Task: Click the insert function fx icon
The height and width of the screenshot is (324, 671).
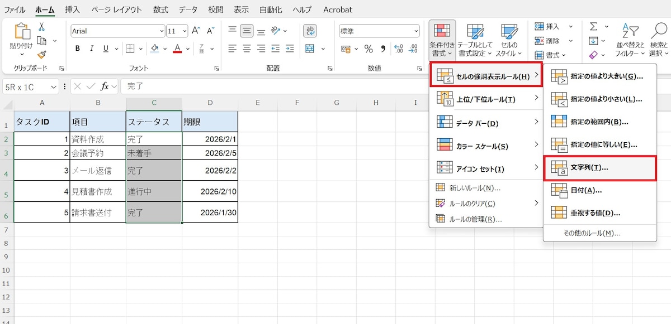Action: (x=105, y=86)
